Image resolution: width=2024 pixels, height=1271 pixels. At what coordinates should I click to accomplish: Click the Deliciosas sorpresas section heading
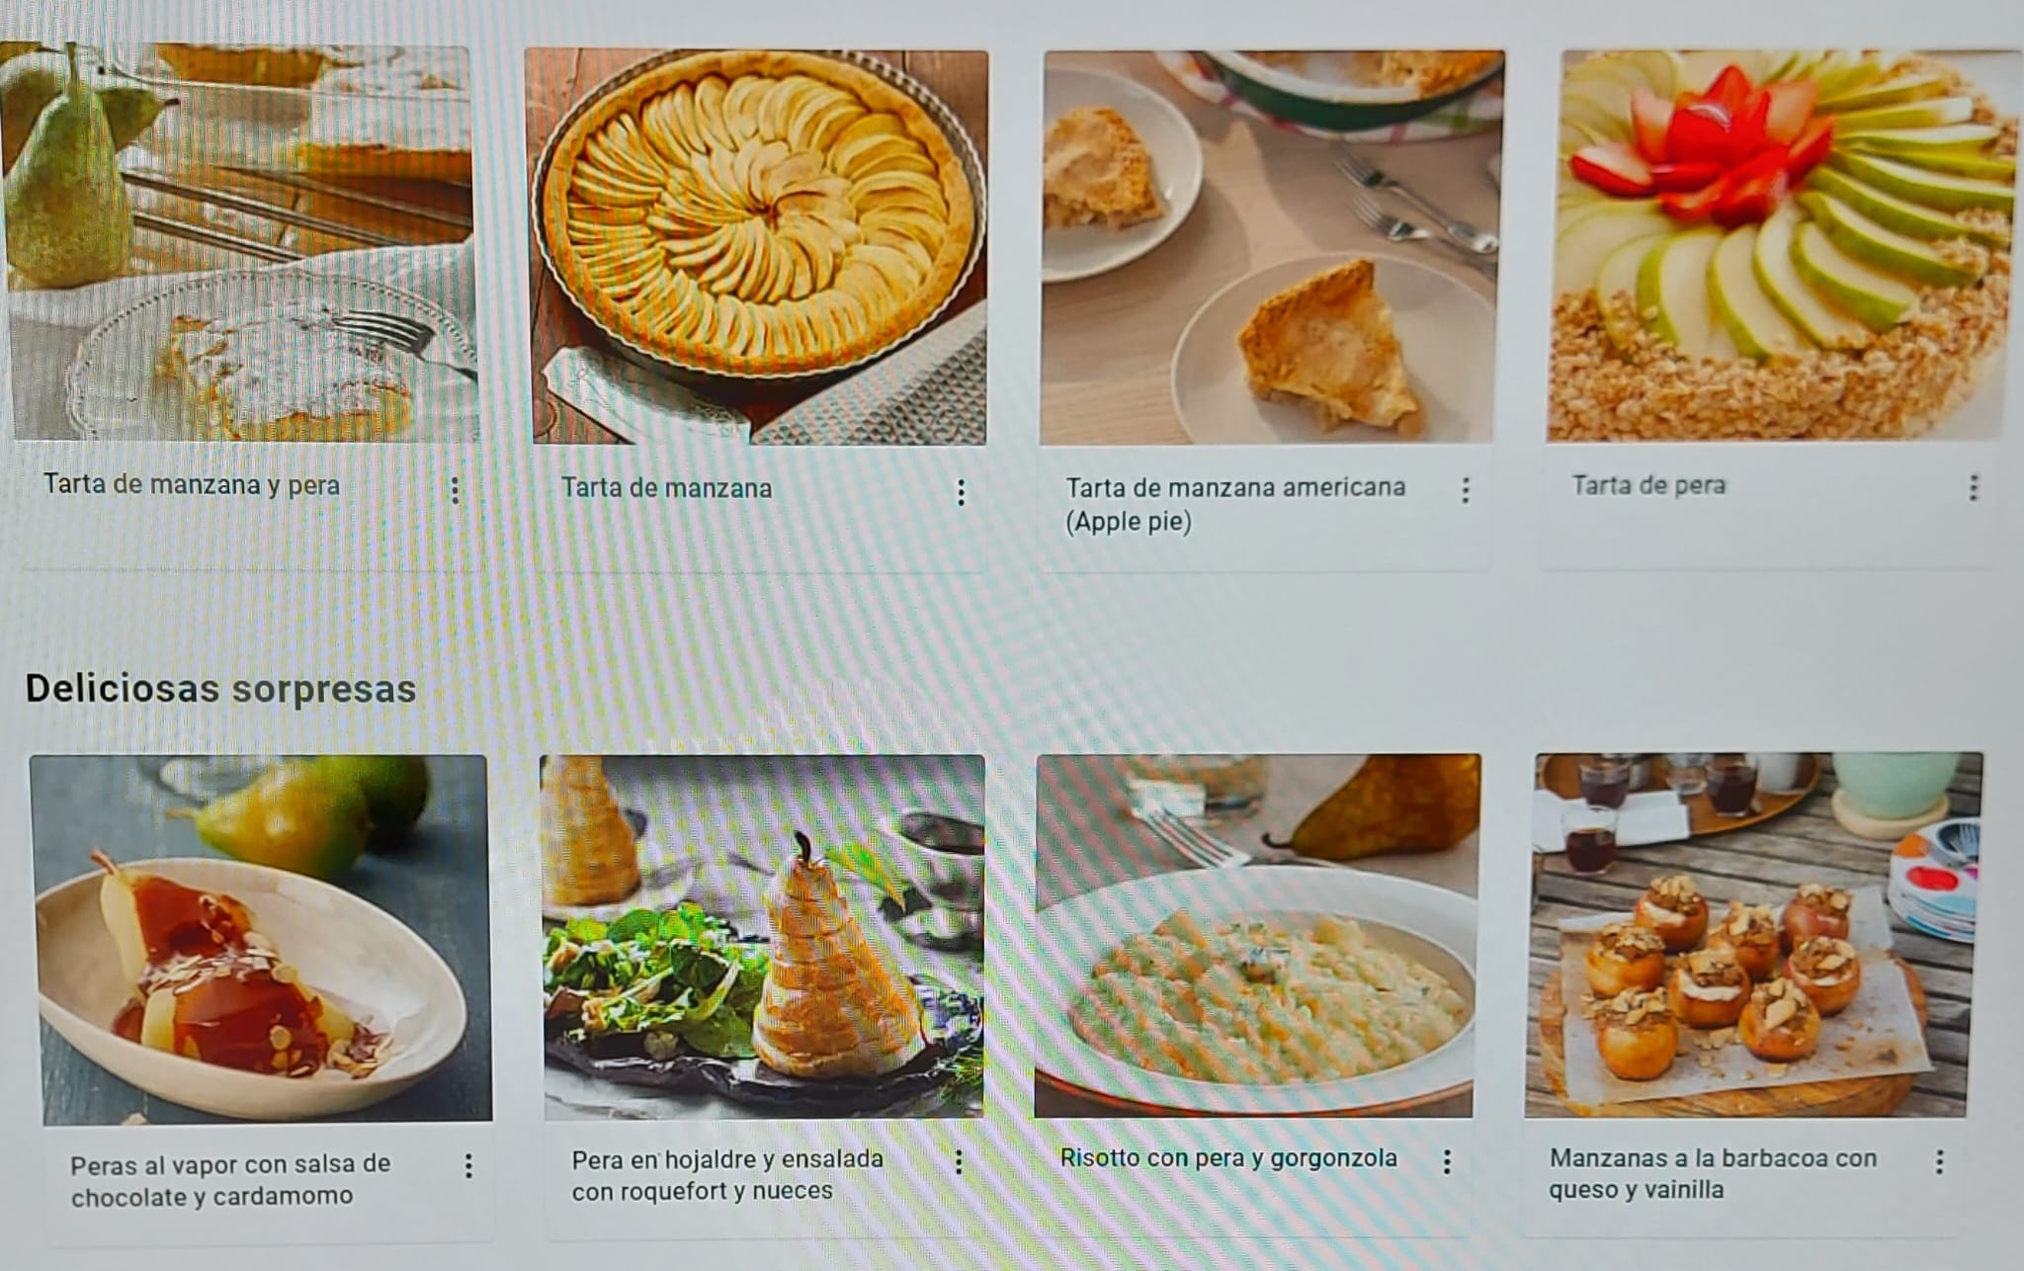[220, 689]
